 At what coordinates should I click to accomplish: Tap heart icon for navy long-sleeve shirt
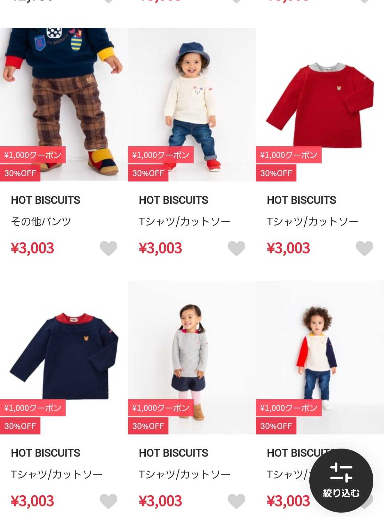[108, 501]
